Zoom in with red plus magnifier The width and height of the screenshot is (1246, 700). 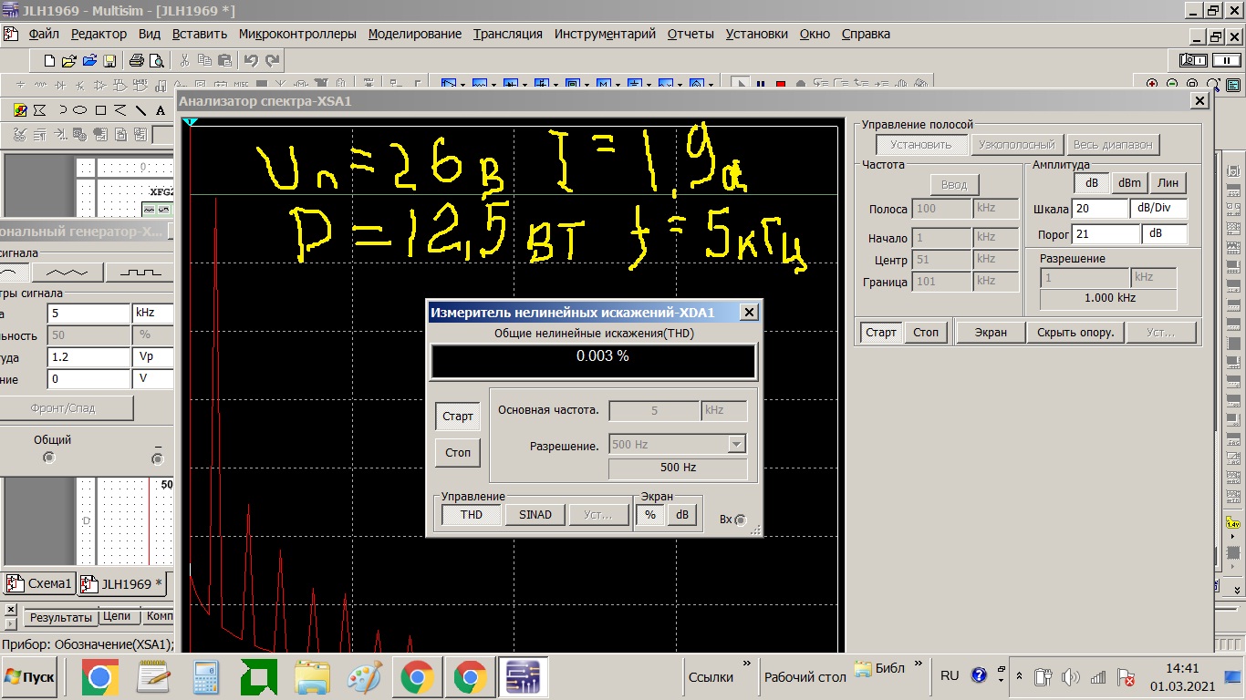coord(1152,84)
